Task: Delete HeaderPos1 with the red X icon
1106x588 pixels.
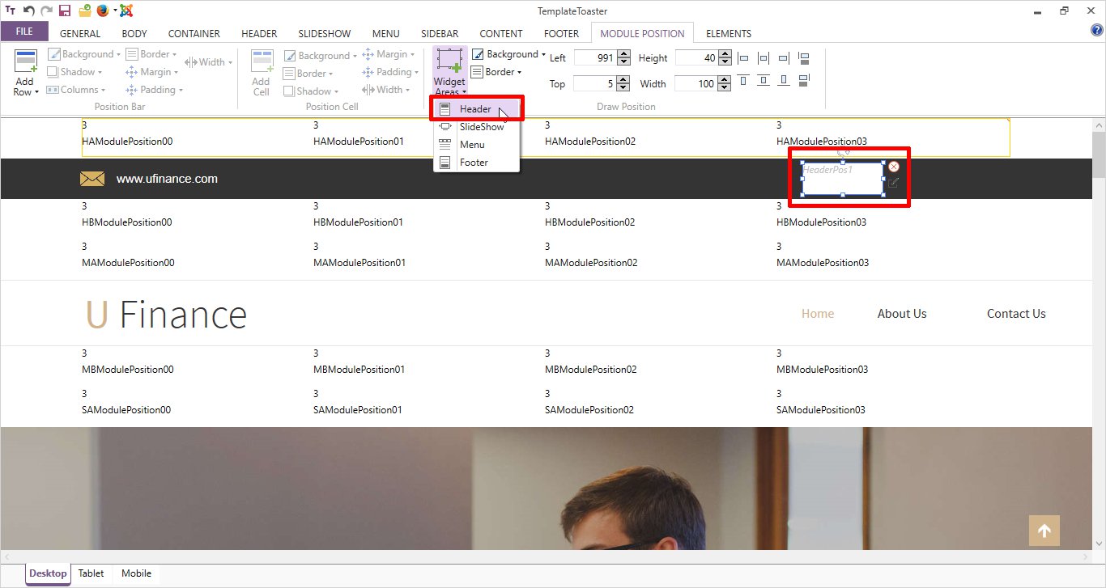Action: [894, 167]
